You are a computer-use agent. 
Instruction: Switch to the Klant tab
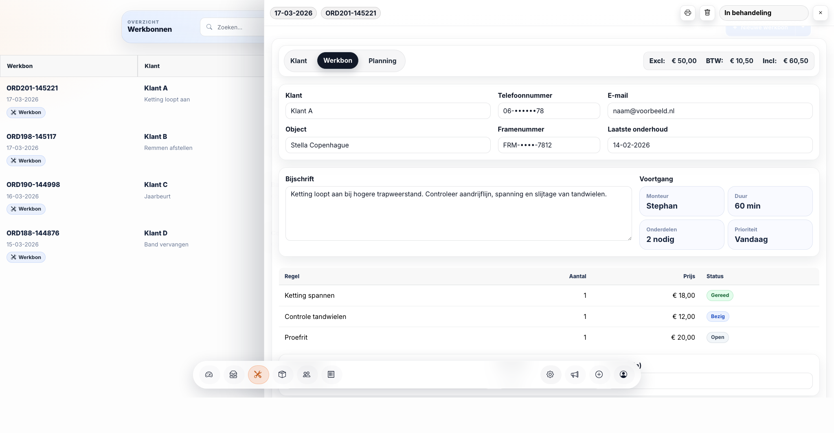(298, 61)
